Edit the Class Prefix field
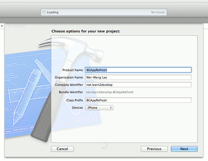The image size is (208, 161). pos(138,100)
